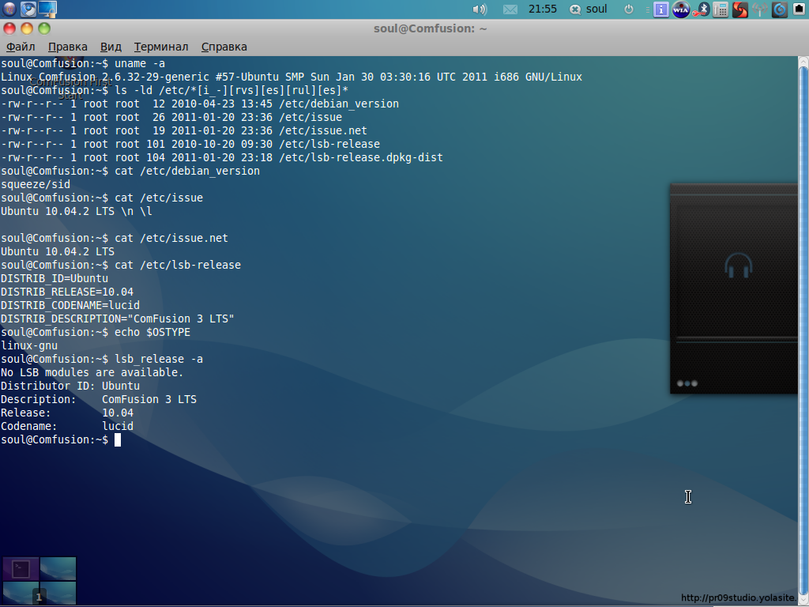809x607 pixels.
Task: Click the power session button
Action: click(628, 9)
